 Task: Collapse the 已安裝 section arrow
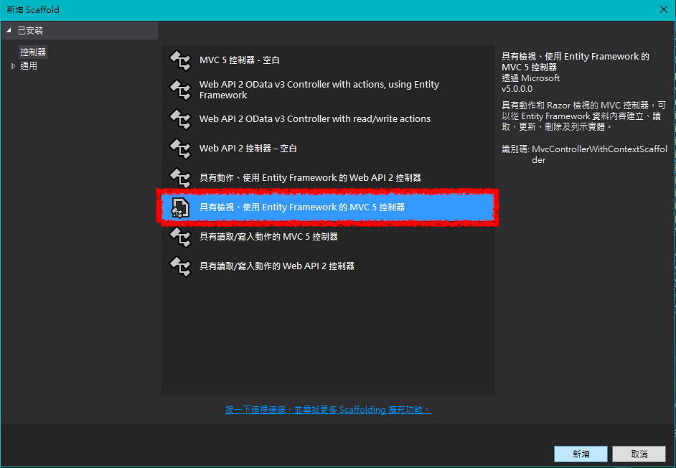(9, 31)
